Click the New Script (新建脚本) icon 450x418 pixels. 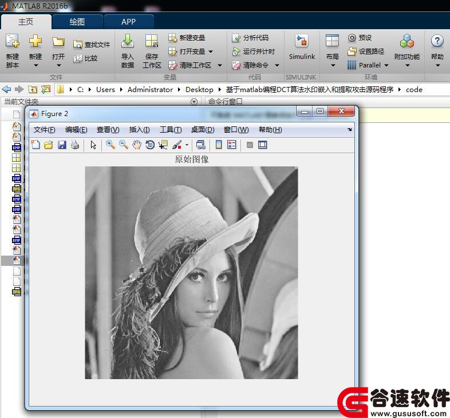[x=13, y=41]
